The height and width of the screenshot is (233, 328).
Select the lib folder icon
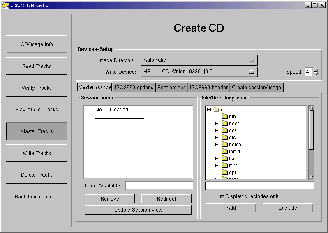pyautogui.click(x=224, y=158)
